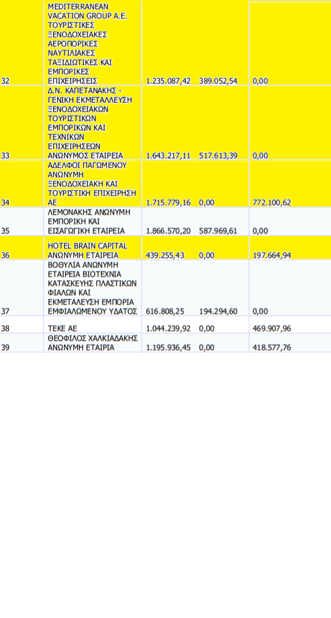Select the amount 1.866.570,20
331x618 pixels.
click(x=168, y=231)
